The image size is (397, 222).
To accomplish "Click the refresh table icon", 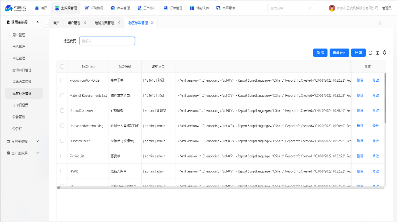I will tap(371, 52).
